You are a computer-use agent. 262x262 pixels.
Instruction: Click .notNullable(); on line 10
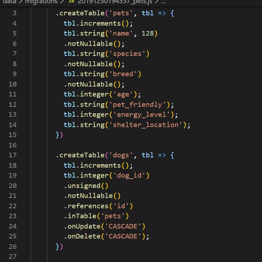[x=94, y=84]
